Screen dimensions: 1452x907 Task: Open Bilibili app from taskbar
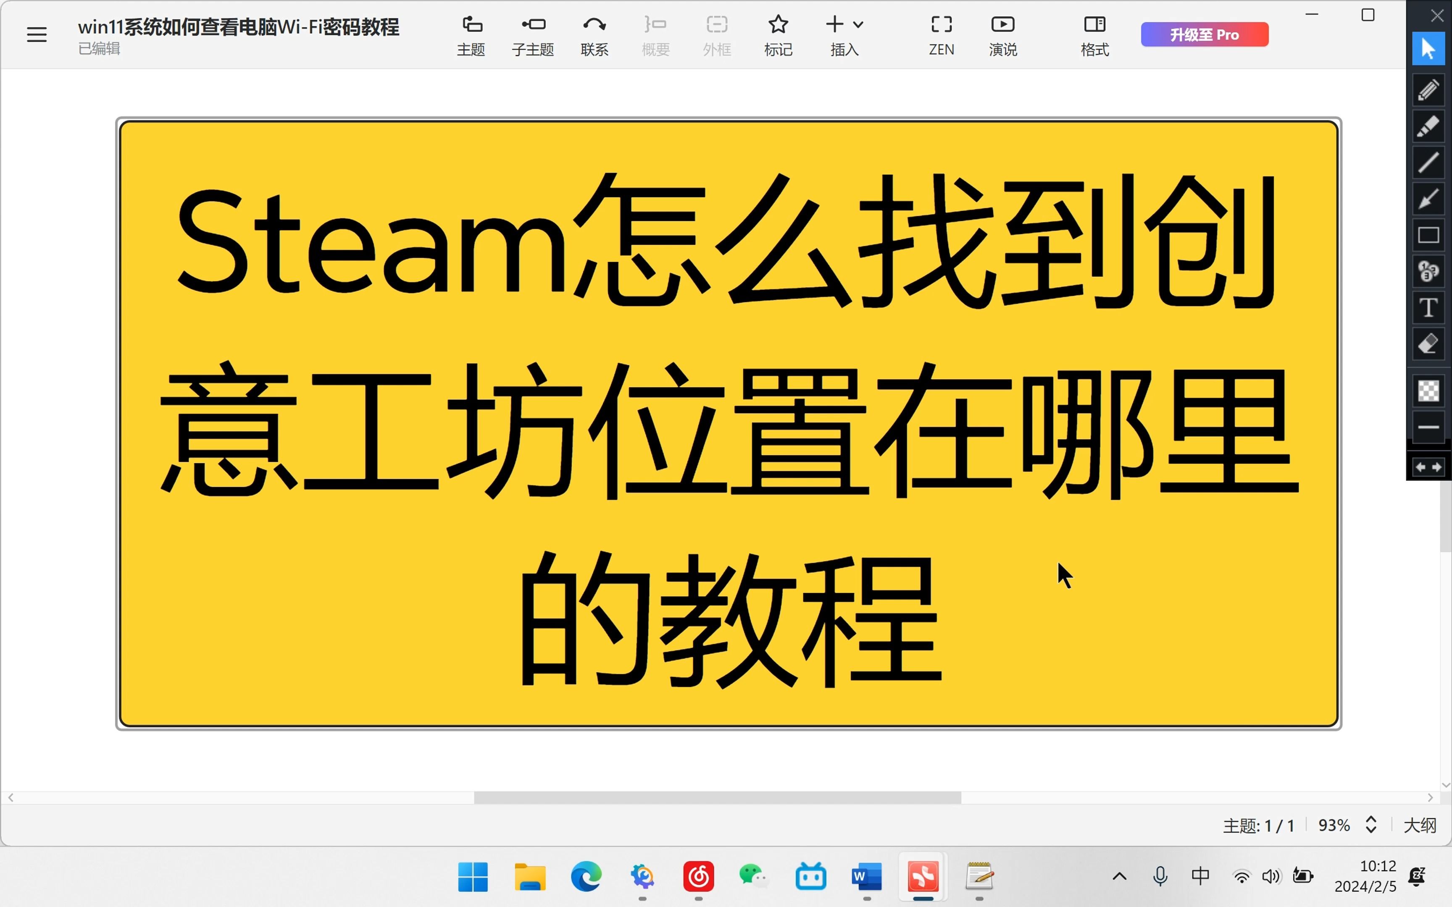[810, 877]
